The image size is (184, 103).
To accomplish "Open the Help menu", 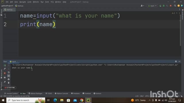I will coord(64,2).
